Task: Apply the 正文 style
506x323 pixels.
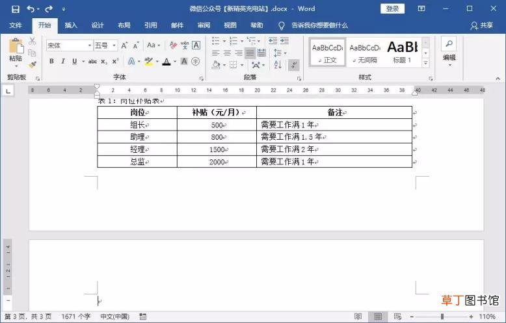Action: [x=328, y=53]
